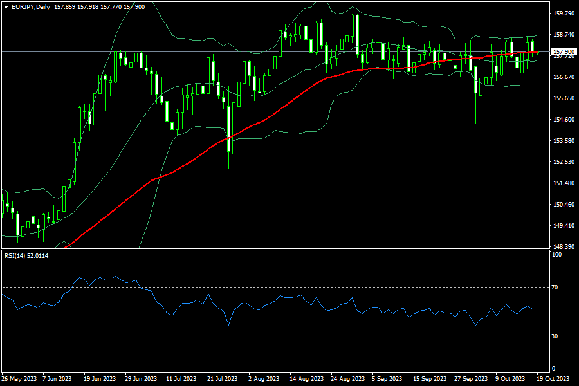Select the current price label 157.900

pyautogui.click(x=564, y=51)
